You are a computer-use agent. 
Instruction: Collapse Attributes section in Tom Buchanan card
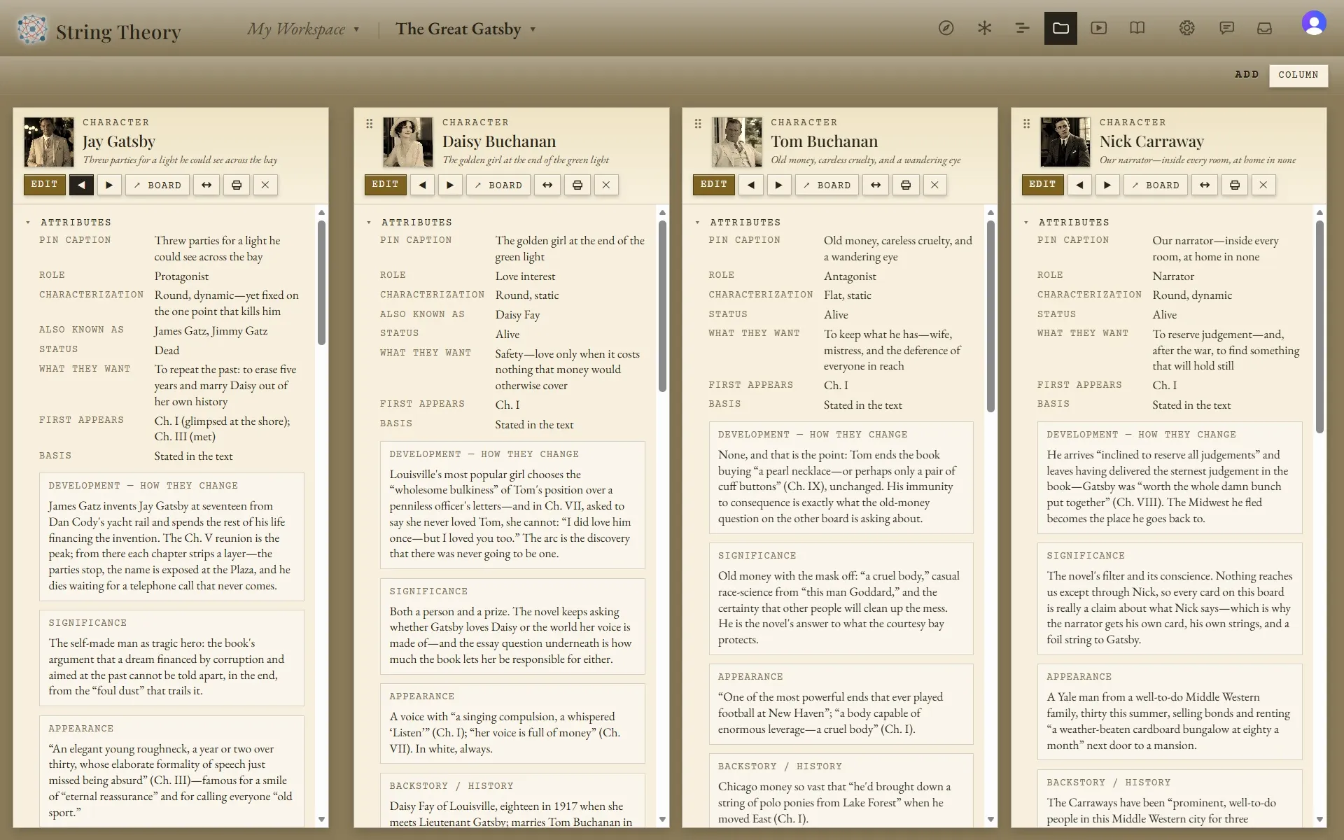(x=697, y=223)
